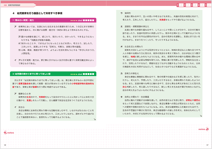
Task: Click the red keyword 地域
Action: tap(133, 57)
